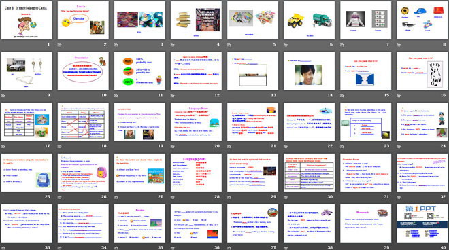Select slide 30 containing the article table
This screenshot has height=250, width=449.
[310, 173]
